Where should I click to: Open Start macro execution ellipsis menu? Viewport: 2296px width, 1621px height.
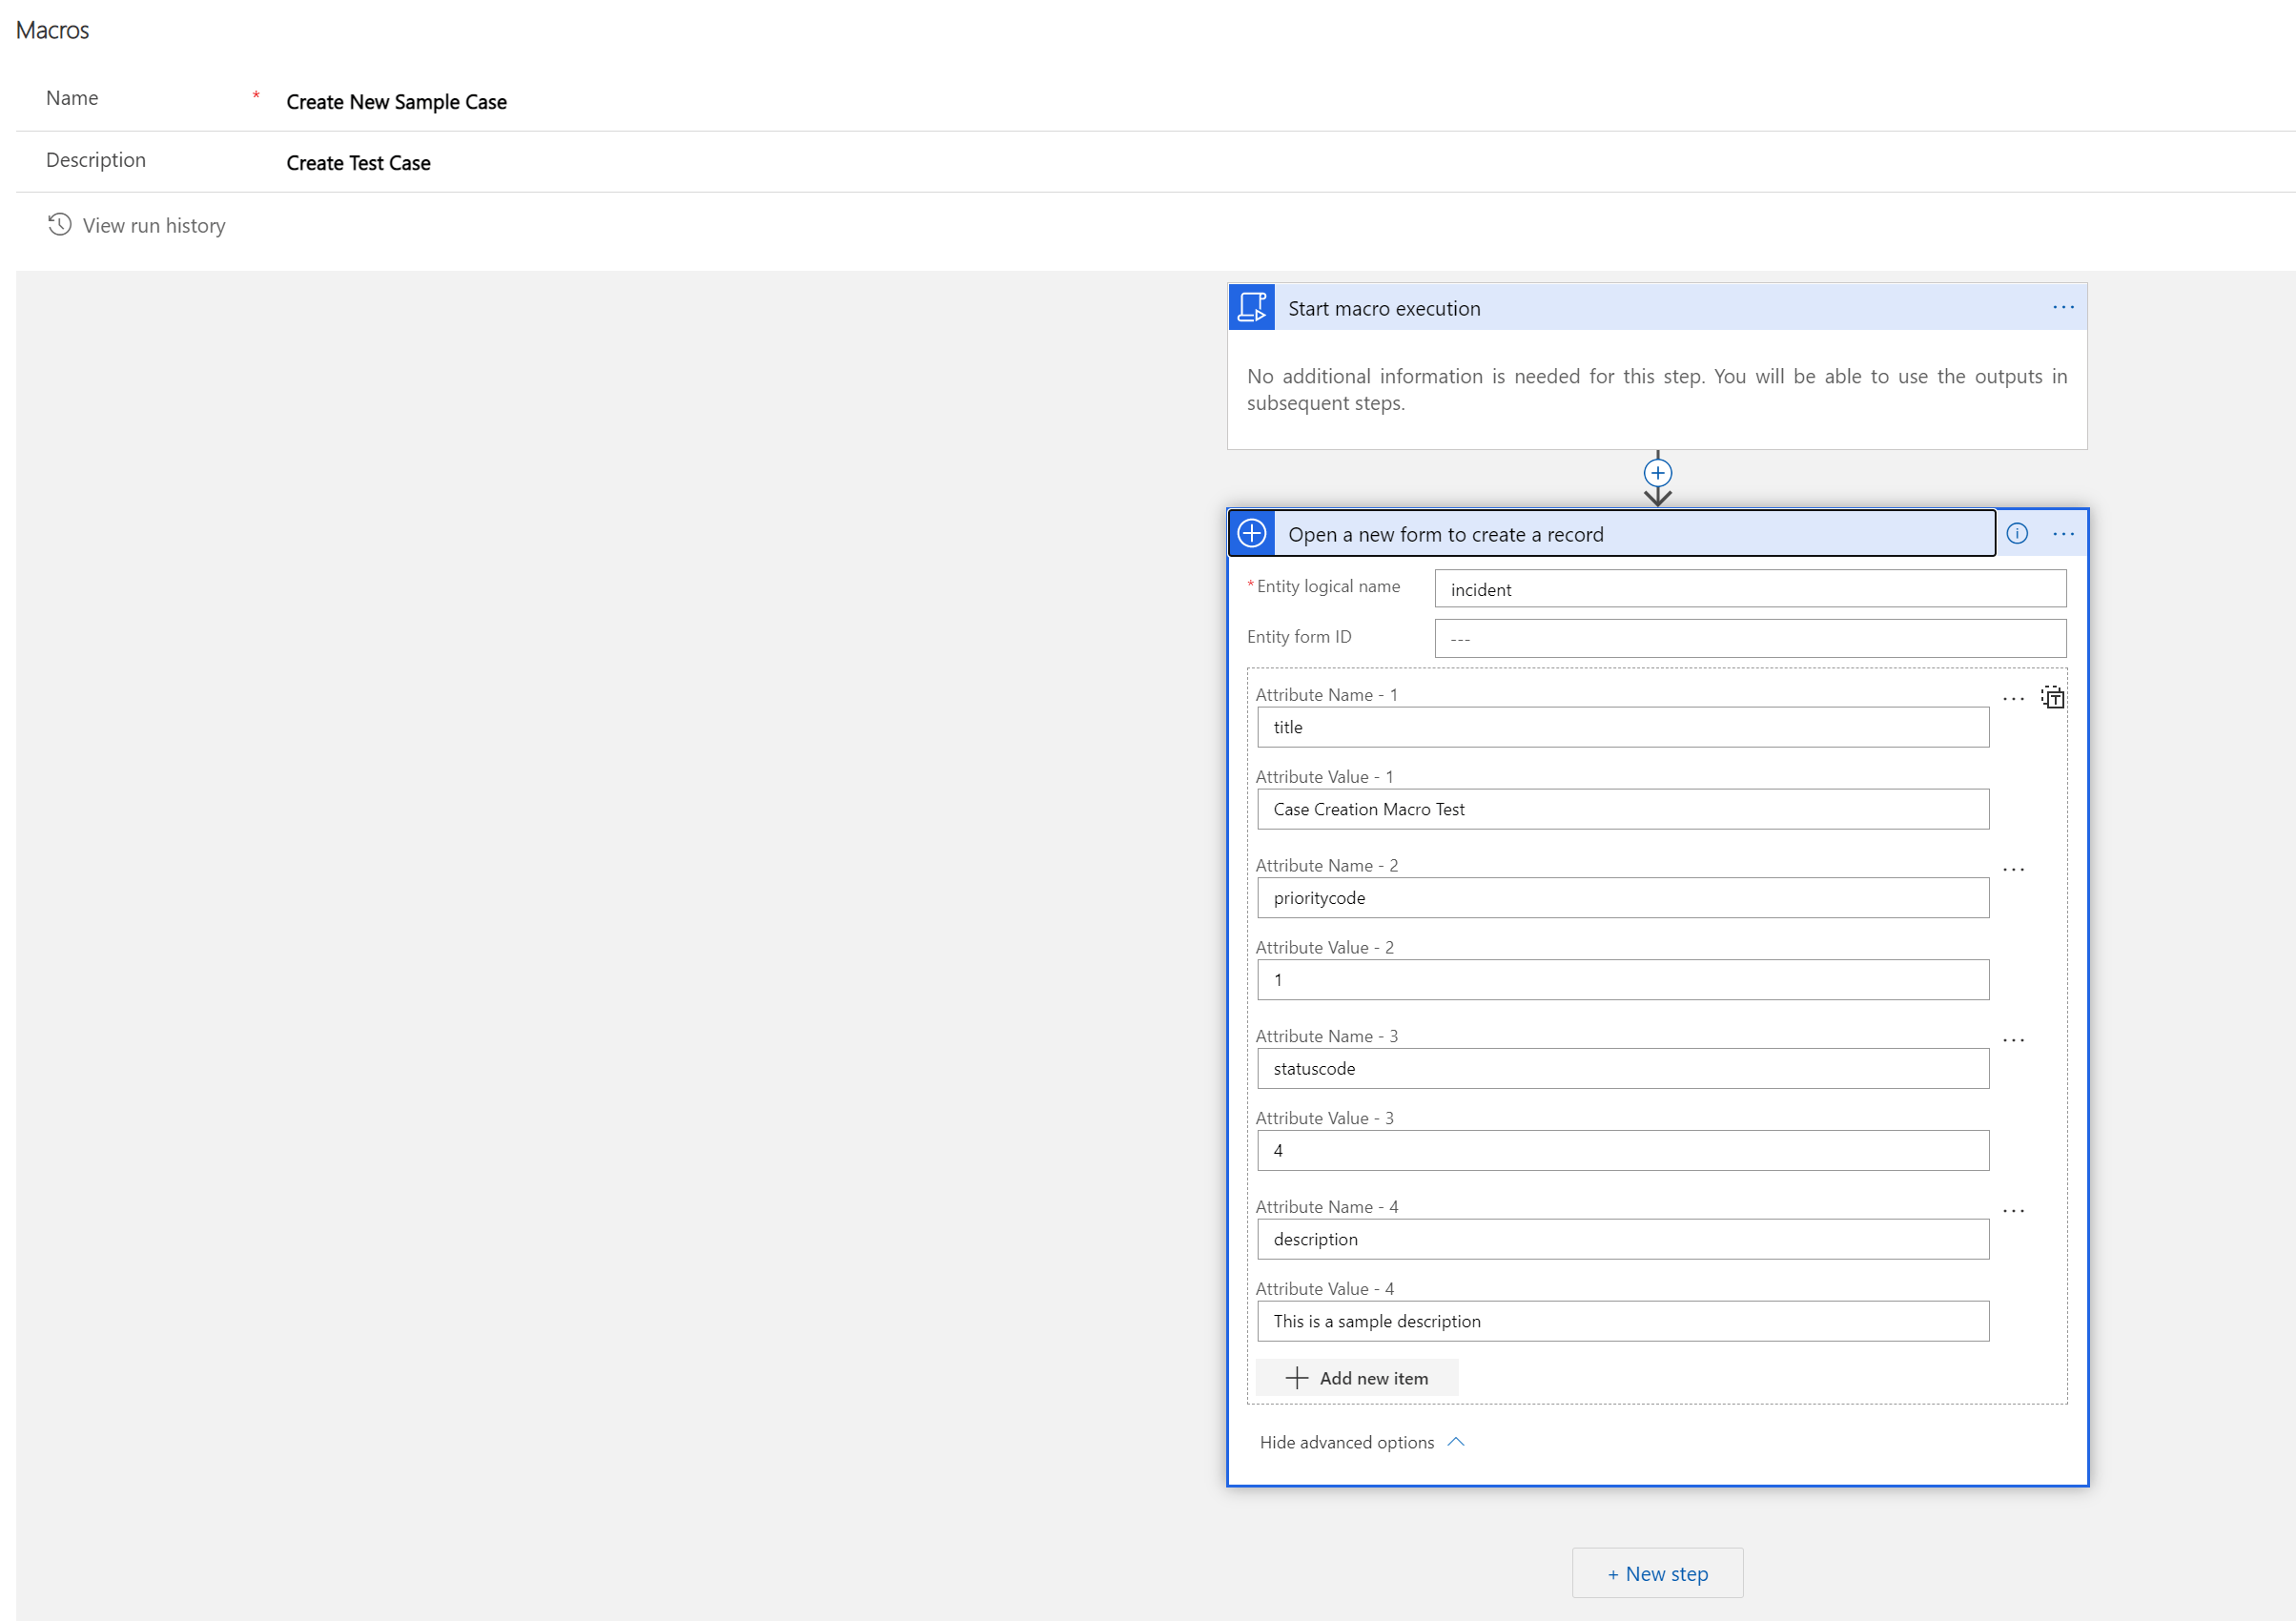coord(2063,307)
